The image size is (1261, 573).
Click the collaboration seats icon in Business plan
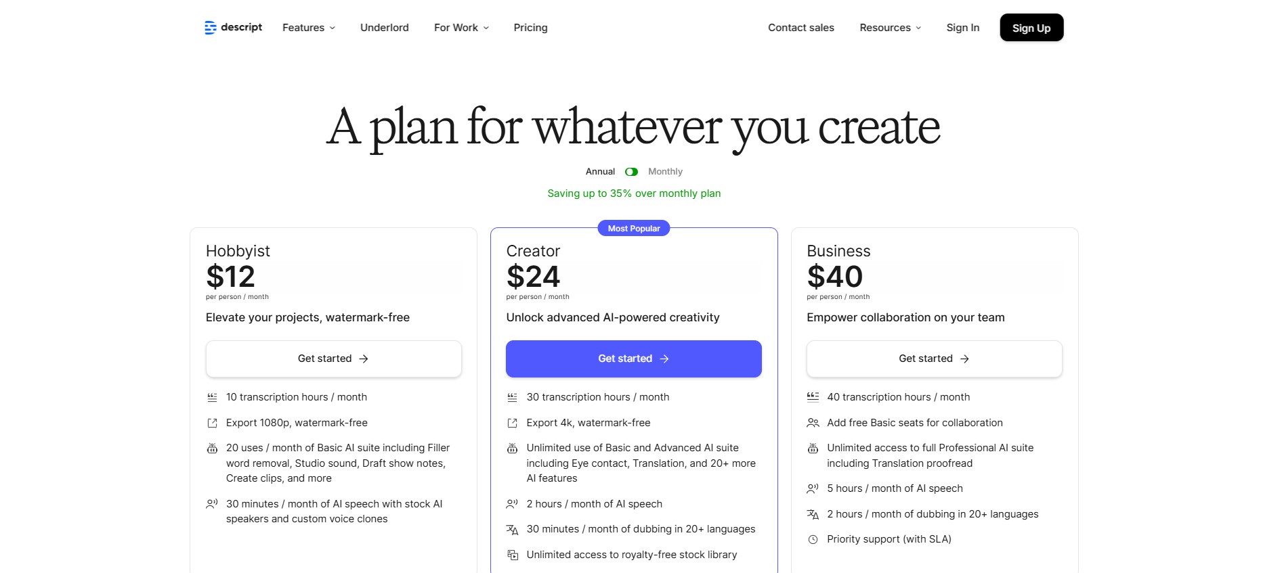[x=813, y=423]
